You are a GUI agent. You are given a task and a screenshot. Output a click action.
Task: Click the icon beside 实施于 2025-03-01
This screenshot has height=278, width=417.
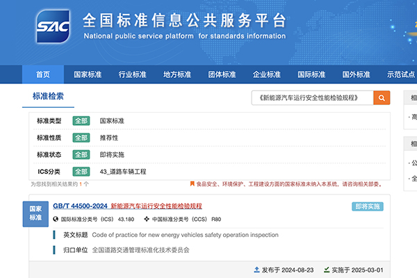pos(325,270)
